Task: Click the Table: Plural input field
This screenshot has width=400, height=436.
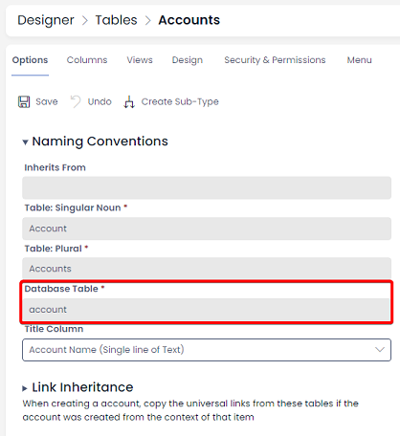Action: pos(207,269)
